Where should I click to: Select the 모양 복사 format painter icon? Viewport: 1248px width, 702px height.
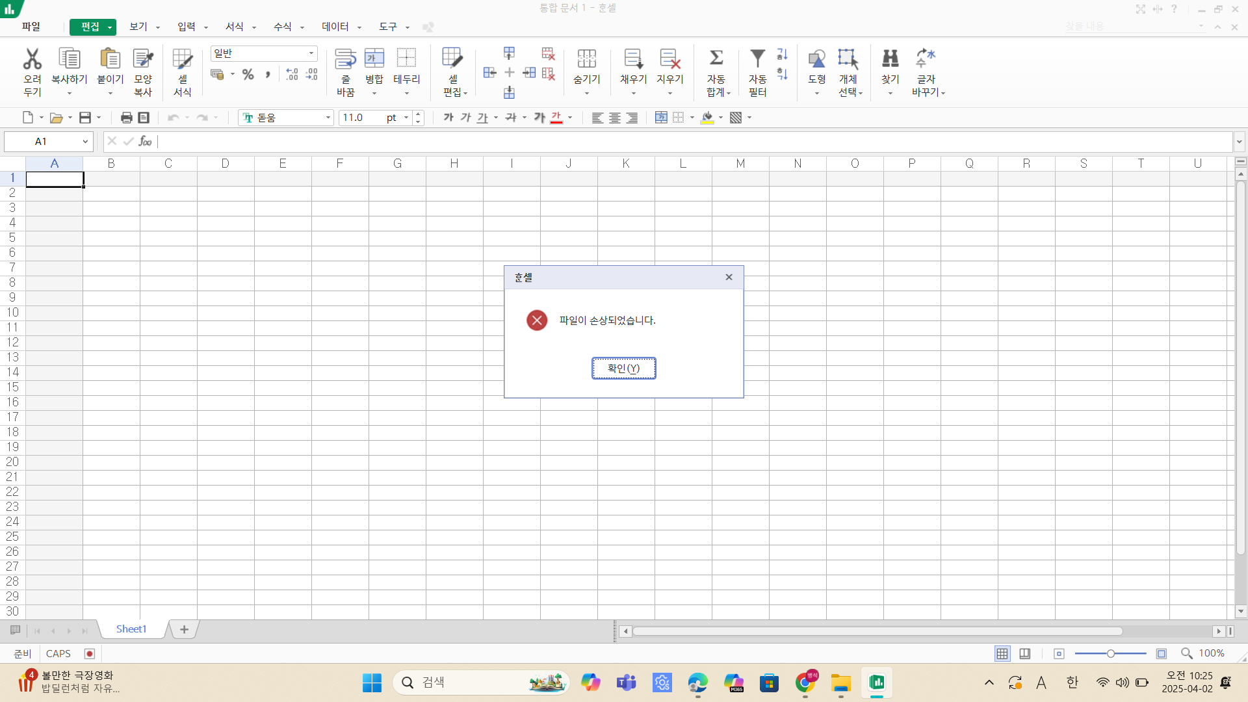click(143, 59)
